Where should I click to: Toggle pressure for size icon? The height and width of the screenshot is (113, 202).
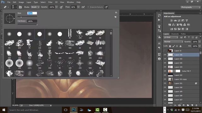click(x=106, y=7)
